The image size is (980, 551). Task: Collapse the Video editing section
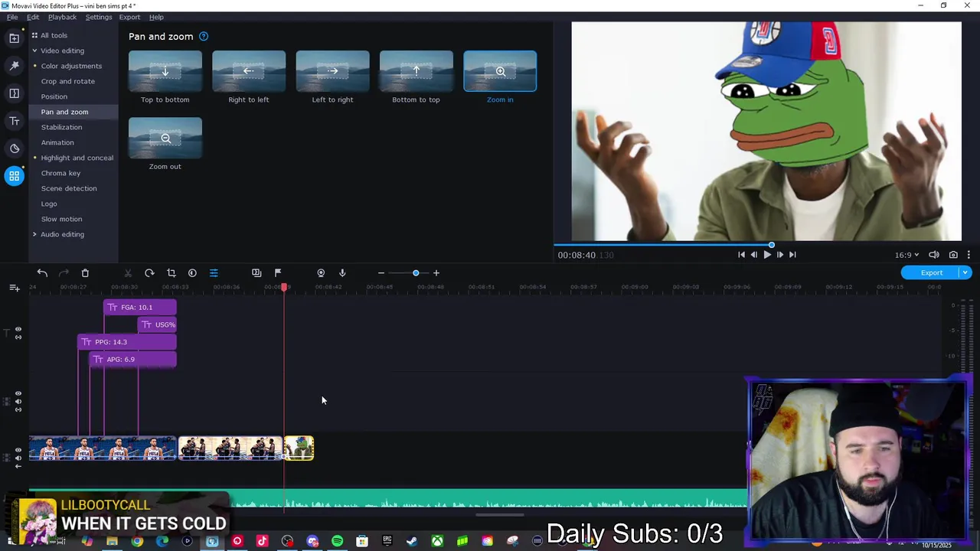click(34, 51)
